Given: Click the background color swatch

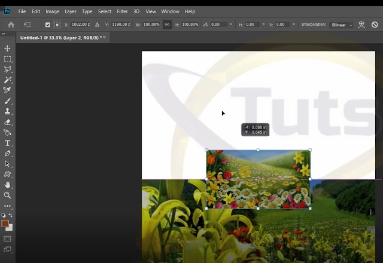Looking at the screenshot, I should pyautogui.click(x=10, y=228).
